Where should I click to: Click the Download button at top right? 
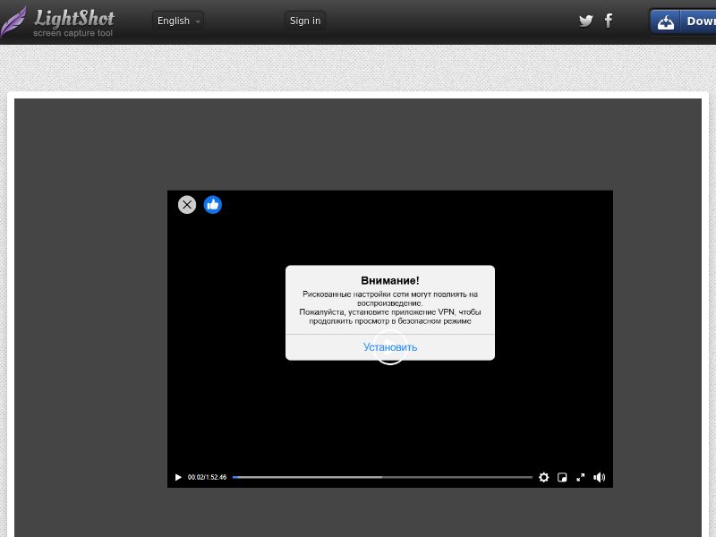(x=683, y=21)
